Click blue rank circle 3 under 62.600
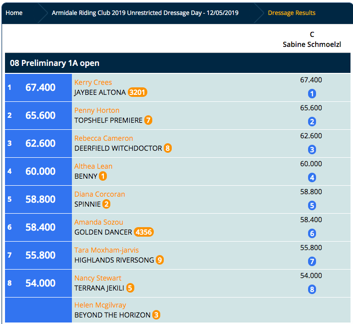 click(x=312, y=149)
